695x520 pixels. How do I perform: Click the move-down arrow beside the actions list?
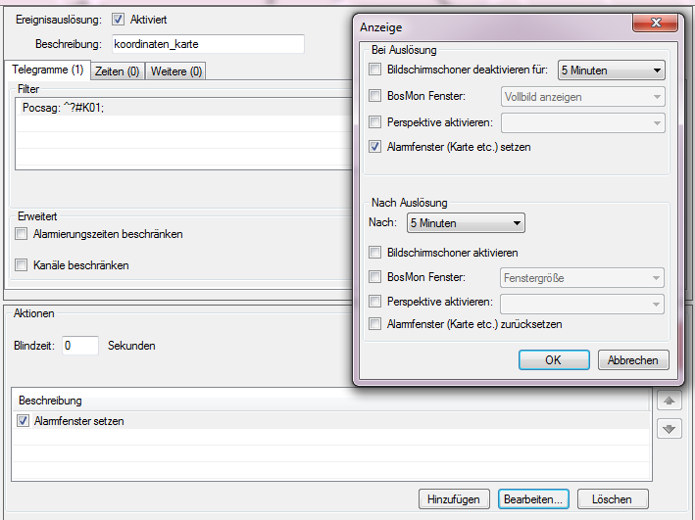[670, 428]
